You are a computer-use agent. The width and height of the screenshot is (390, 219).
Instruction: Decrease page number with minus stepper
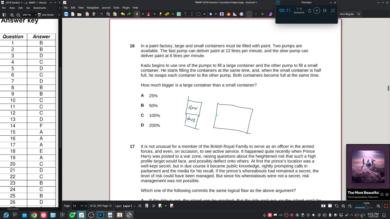tap(82, 206)
